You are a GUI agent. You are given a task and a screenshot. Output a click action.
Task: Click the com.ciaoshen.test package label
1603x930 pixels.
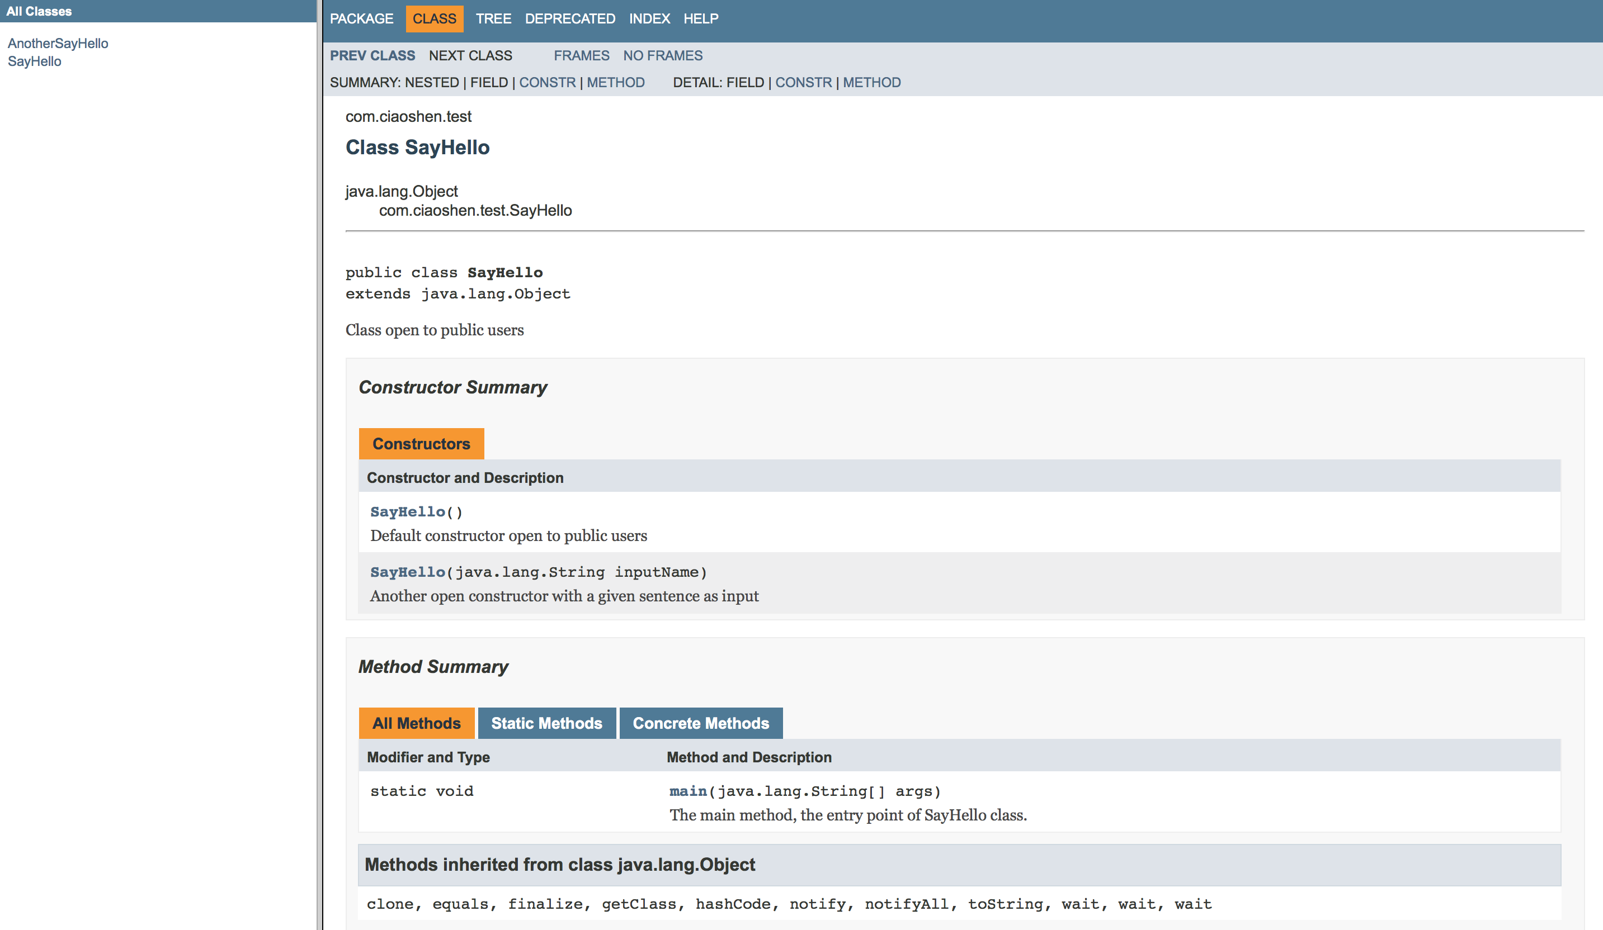click(408, 116)
